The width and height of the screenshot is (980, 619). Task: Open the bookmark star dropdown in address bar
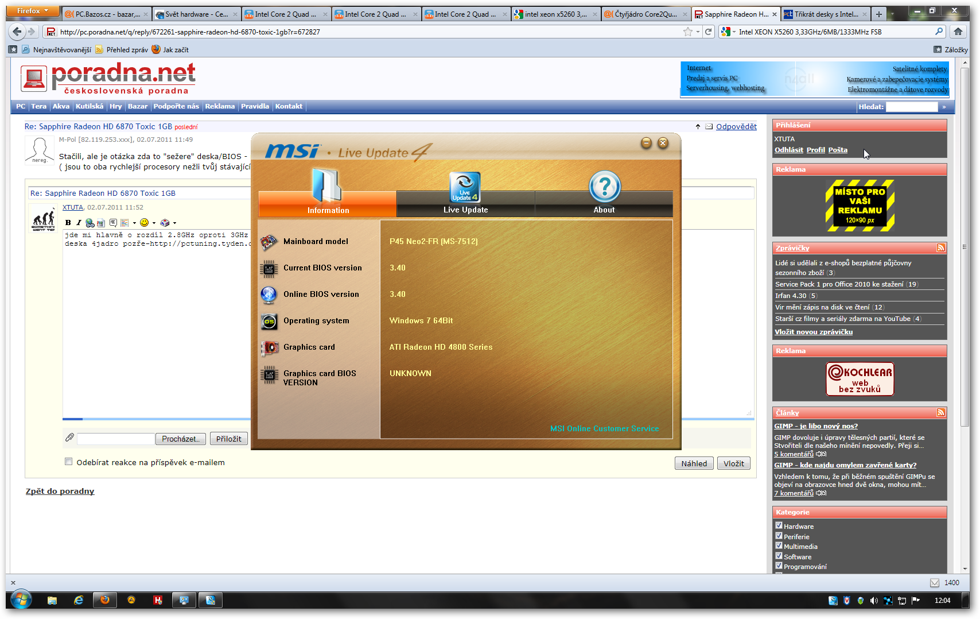point(698,32)
